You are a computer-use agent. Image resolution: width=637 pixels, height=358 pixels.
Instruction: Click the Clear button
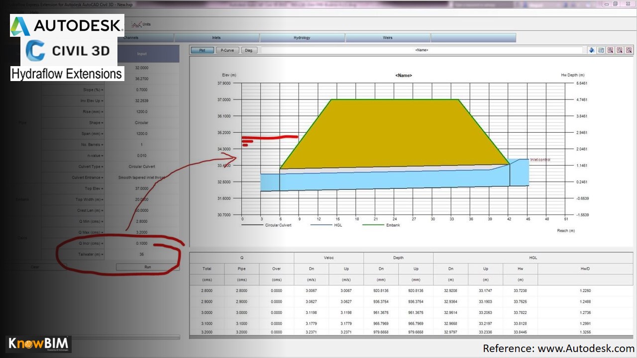[35, 267]
